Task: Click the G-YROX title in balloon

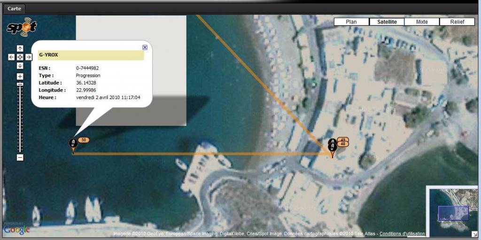Action: 48,55
